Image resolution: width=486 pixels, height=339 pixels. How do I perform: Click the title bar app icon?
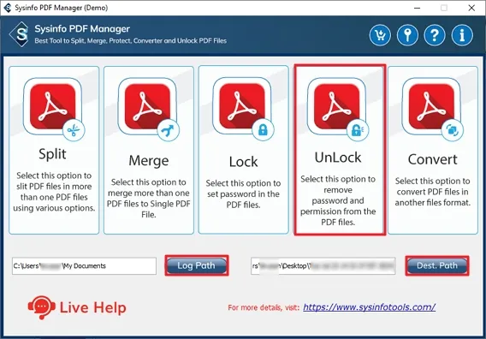(x=8, y=8)
